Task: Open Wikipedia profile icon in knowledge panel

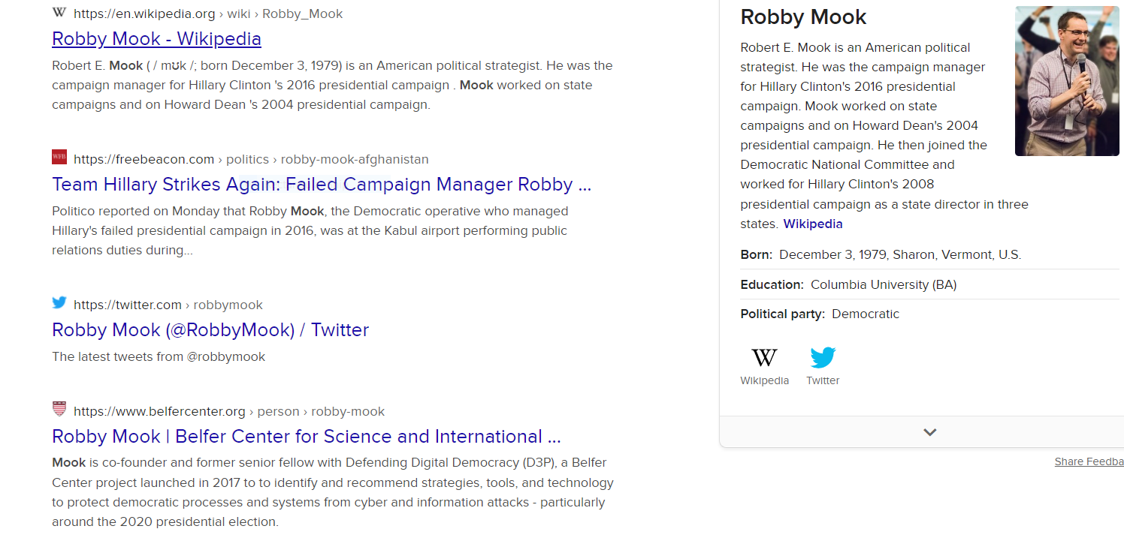Action: click(x=764, y=357)
